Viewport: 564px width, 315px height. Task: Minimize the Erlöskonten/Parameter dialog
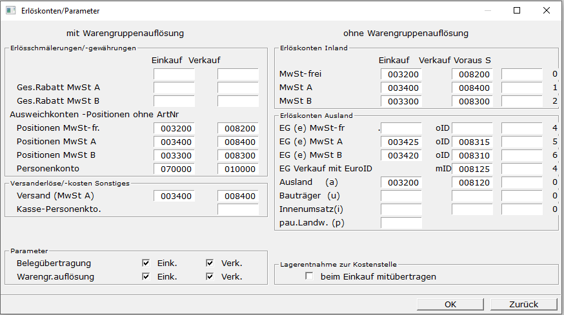coord(487,11)
